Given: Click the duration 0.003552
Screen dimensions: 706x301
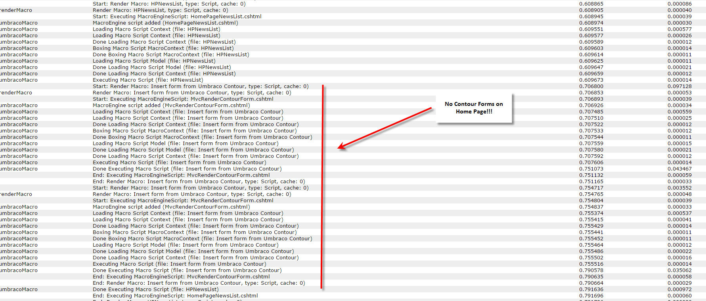Looking at the screenshot, I should click(x=679, y=188).
